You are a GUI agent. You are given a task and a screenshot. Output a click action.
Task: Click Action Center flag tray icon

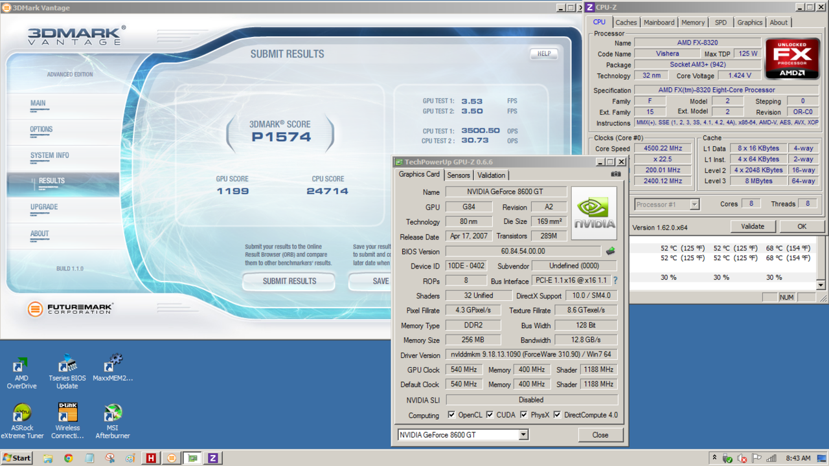[756, 458]
